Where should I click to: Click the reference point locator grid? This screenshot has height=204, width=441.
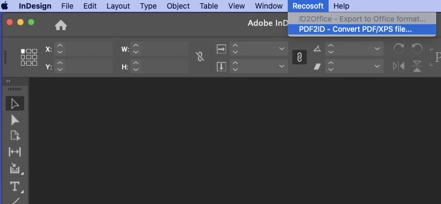click(29, 58)
